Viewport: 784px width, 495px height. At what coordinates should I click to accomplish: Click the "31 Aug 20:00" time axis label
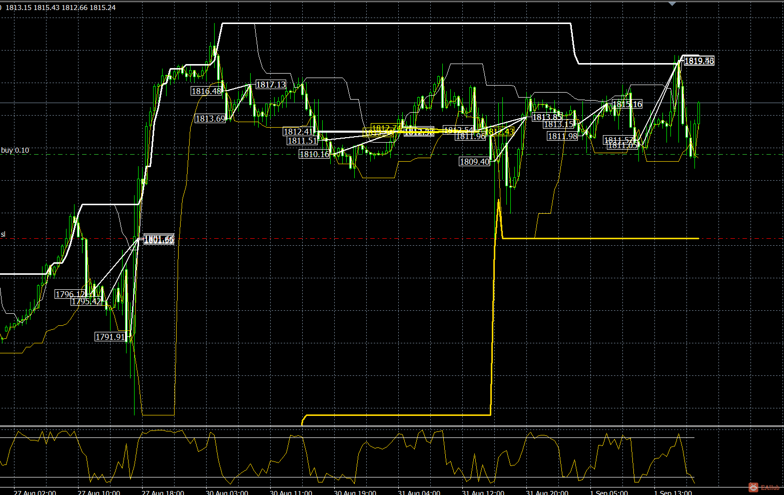(x=547, y=492)
